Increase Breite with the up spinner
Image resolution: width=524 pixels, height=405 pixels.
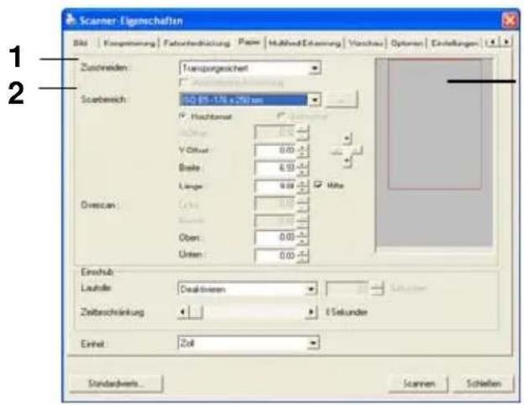(302, 165)
